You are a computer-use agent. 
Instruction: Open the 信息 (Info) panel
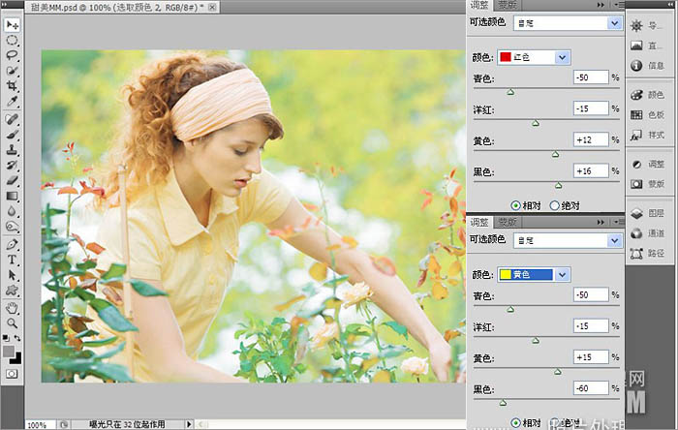pyautogui.click(x=647, y=65)
